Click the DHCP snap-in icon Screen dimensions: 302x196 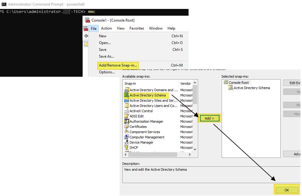(x=126, y=147)
